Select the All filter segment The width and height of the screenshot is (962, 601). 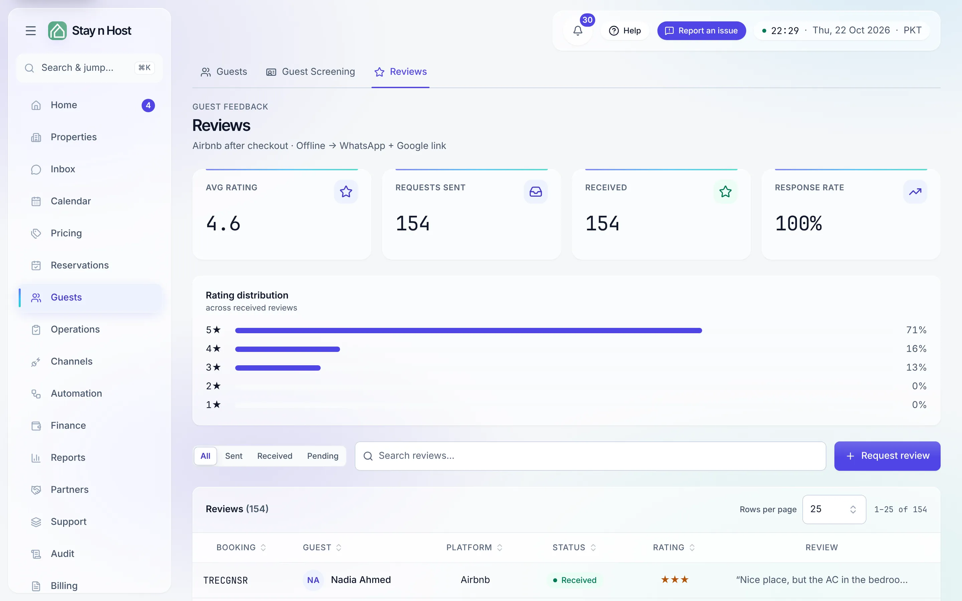point(205,456)
